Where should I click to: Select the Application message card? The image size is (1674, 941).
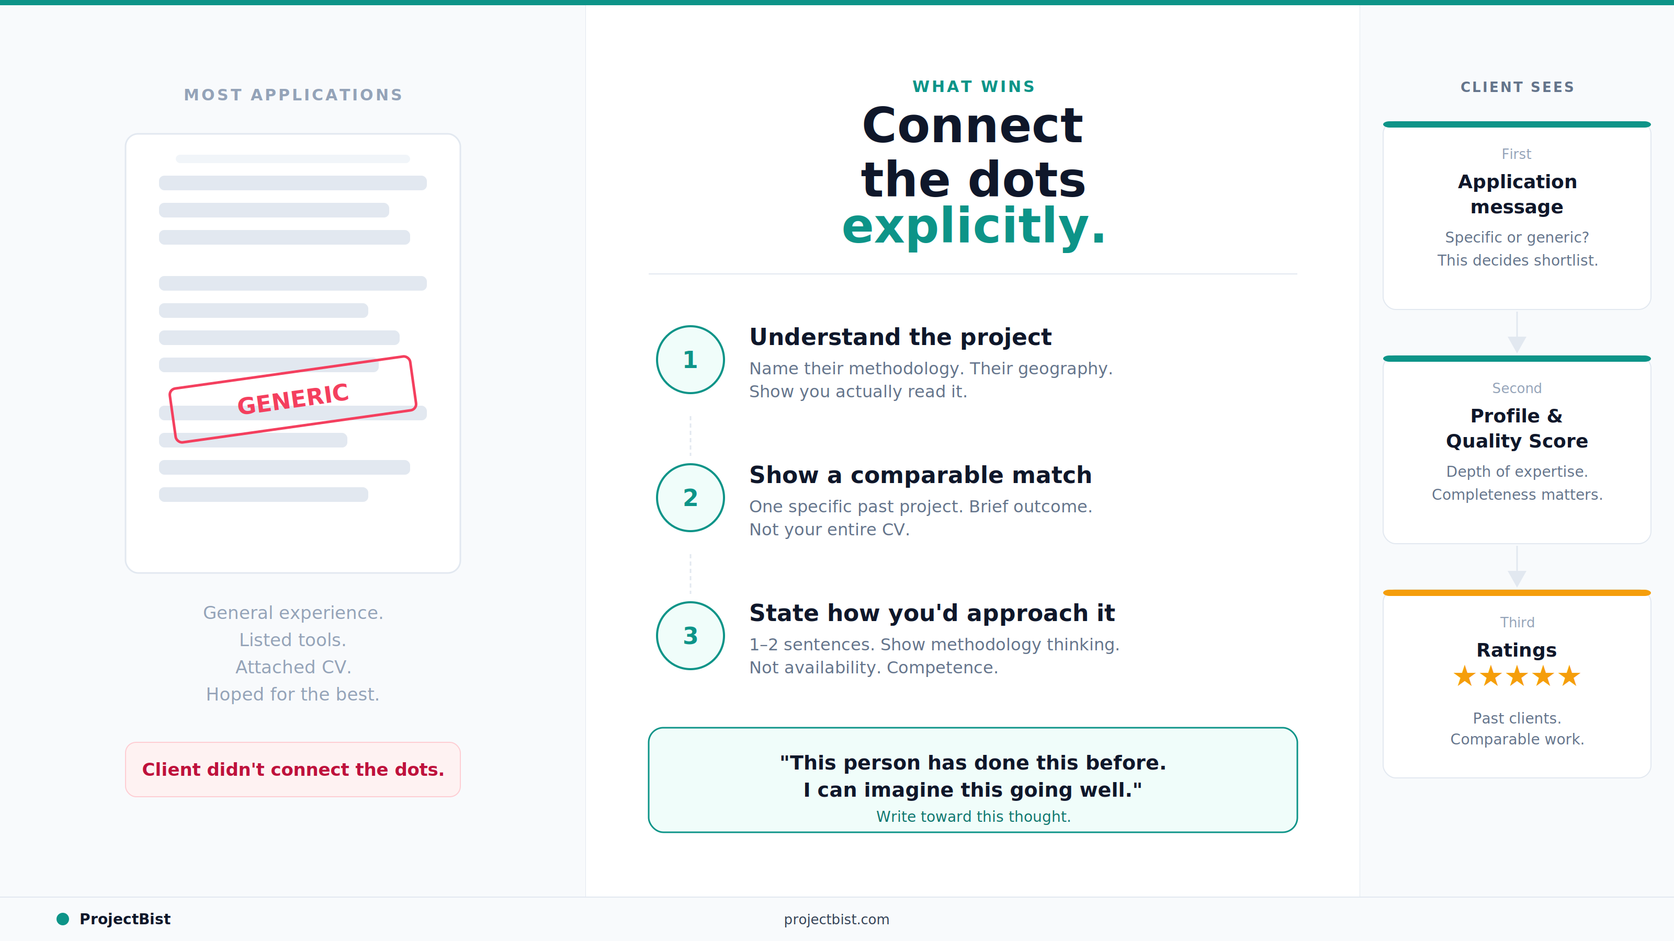[1517, 215]
